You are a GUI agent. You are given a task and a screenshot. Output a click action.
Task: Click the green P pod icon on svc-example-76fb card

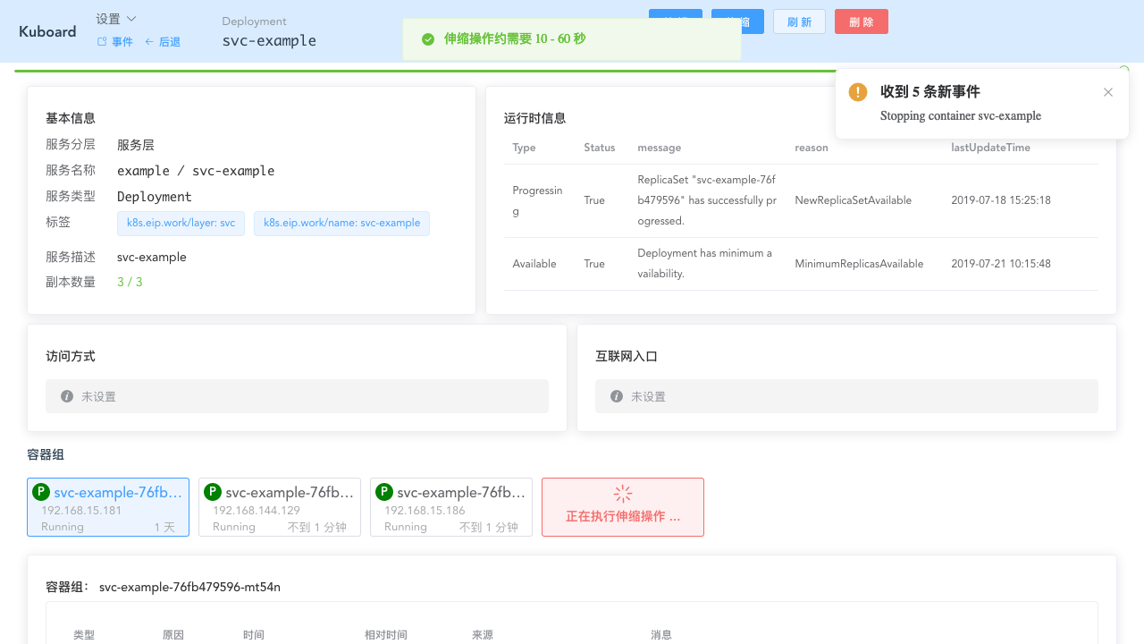(40, 492)
